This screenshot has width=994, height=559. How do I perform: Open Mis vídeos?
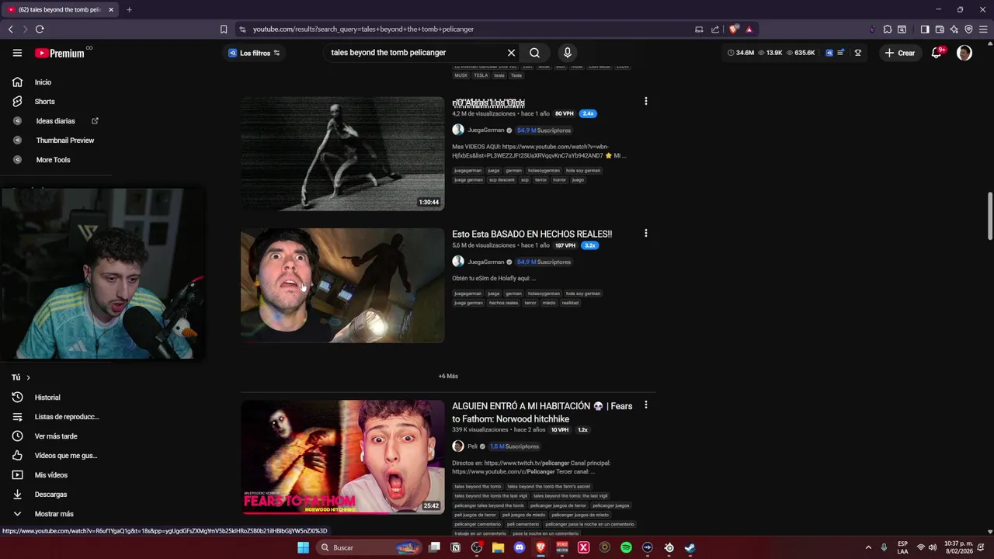coord(51,475)
